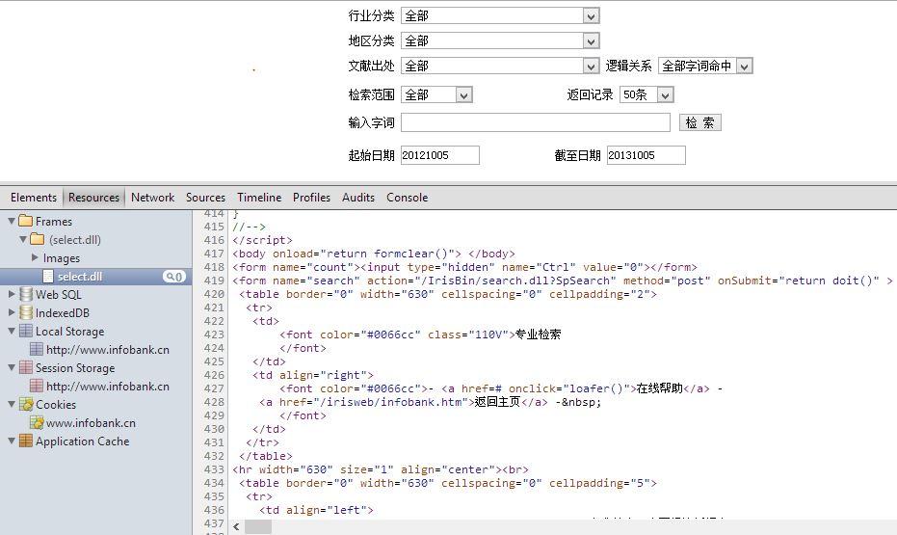Screen dimensions: 897x535
Task: Open the 行业分类 dropdown
Action: (x=501, y=16)
